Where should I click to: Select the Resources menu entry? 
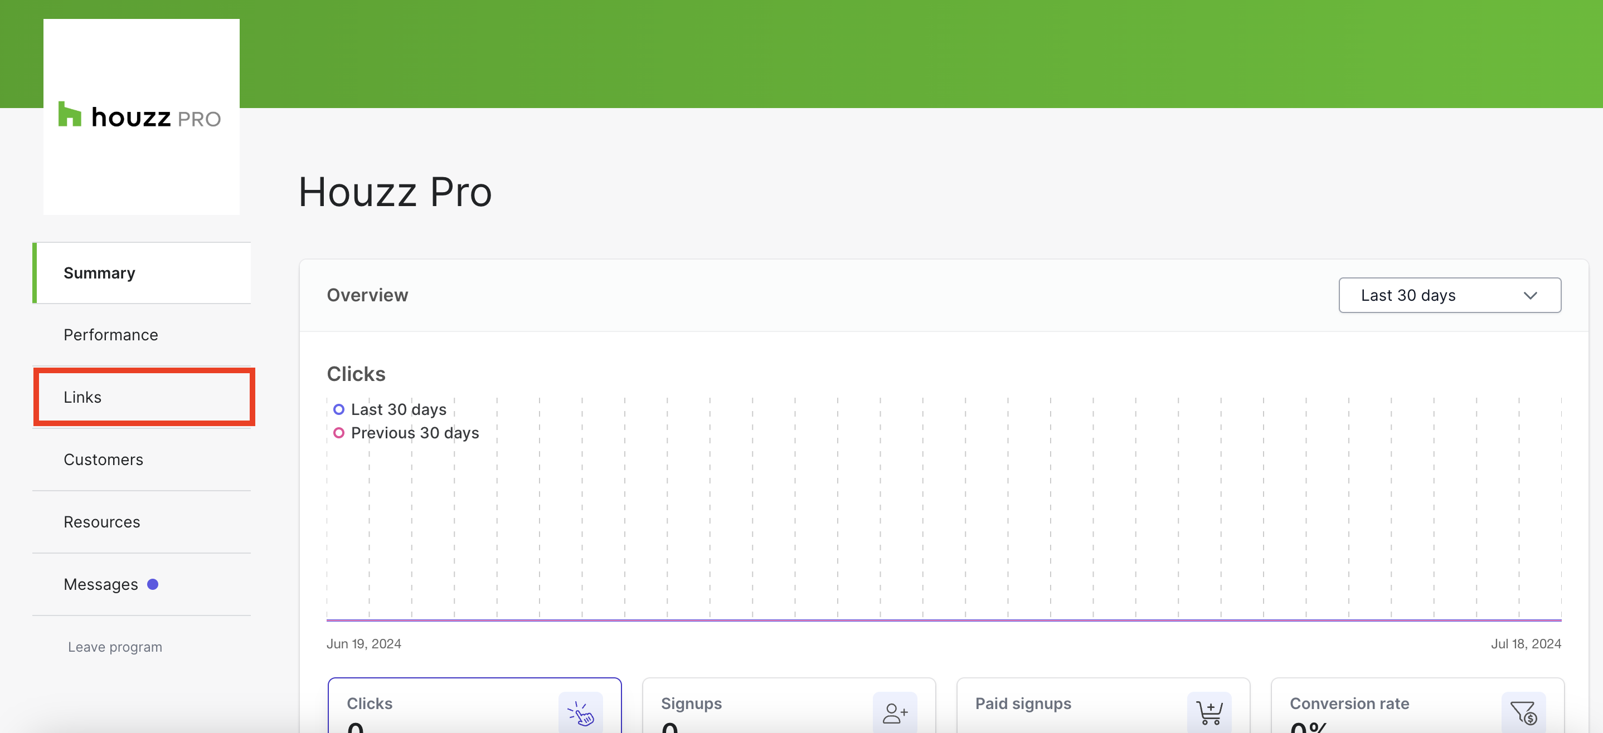click(x=142, y=521)
